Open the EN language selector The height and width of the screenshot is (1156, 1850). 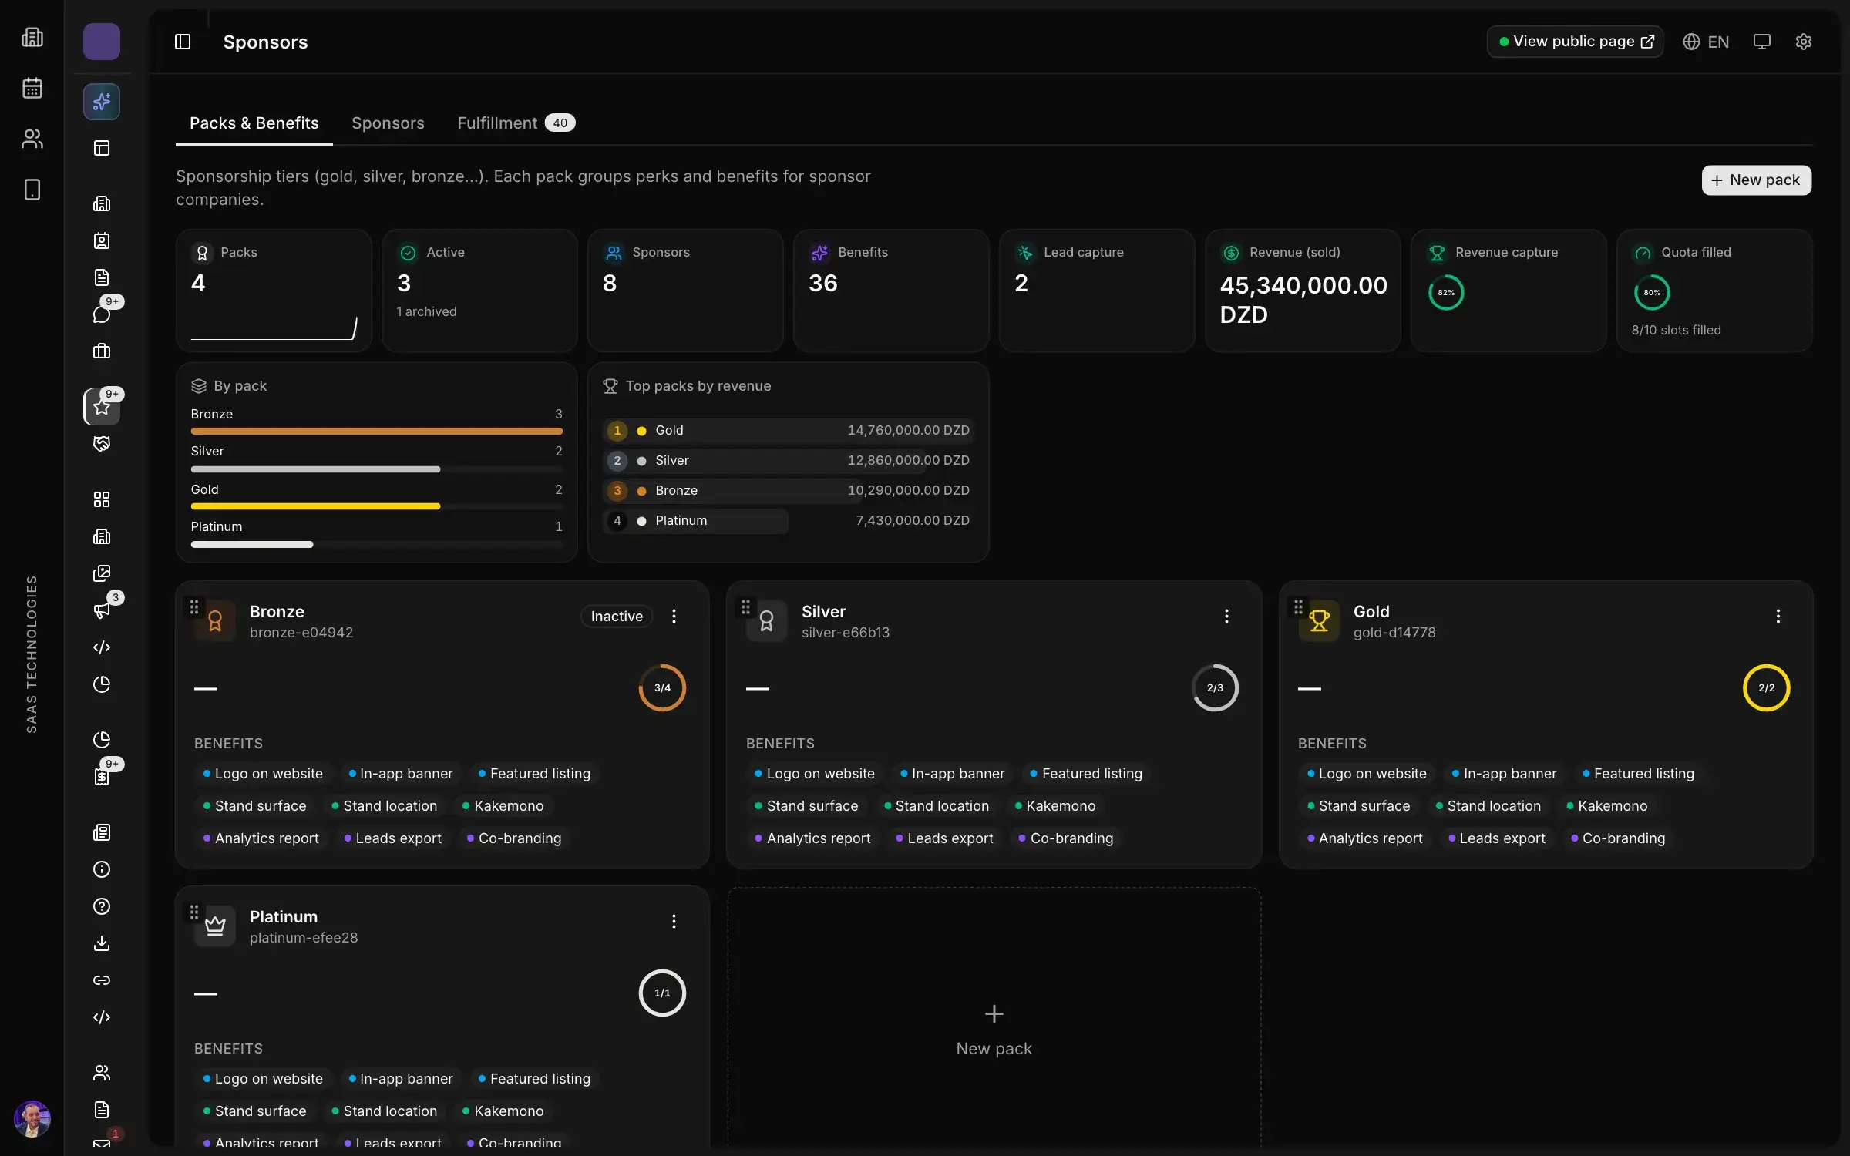point(1706,42)
